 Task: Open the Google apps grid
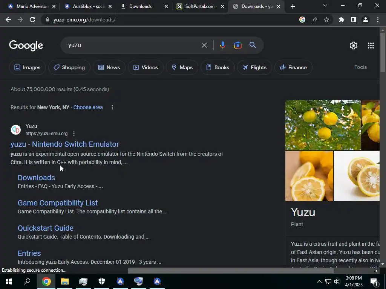(x=371, y=46)
